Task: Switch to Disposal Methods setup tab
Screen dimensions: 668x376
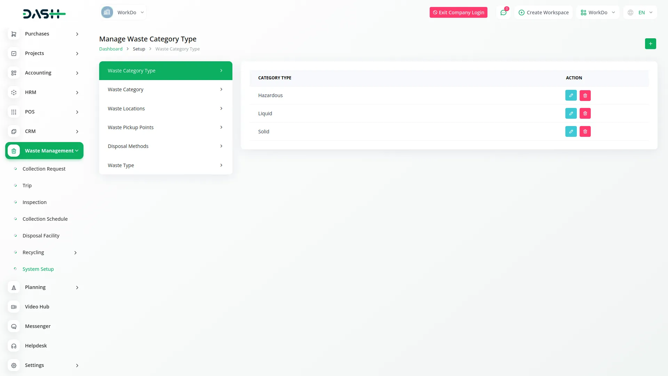Action: click(166, 146)
